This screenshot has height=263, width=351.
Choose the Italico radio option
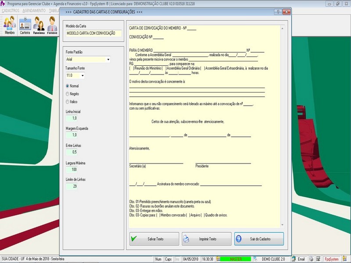pyautogui.click(x=67, y=102)
